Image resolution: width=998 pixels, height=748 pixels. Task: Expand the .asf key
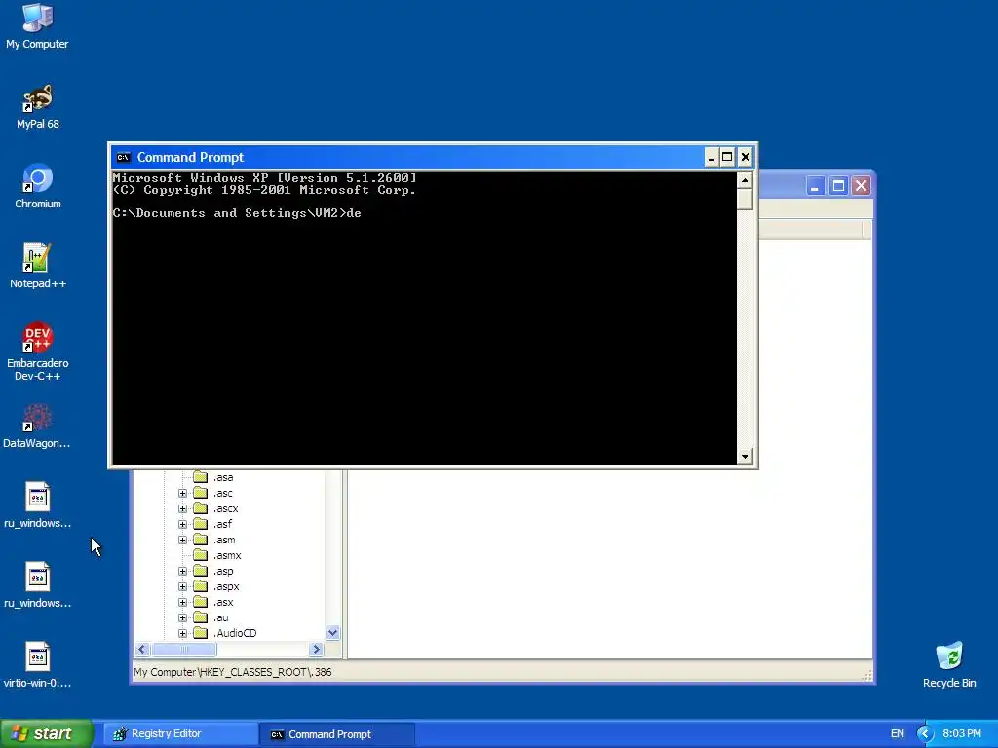[182, 524]
